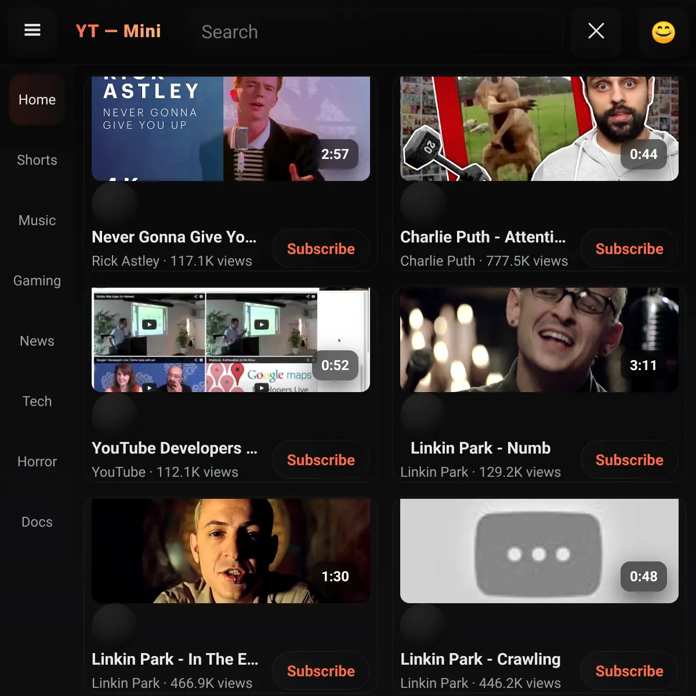Viewport: 696px width, 696px height.
Task: Play the Rick Astley video thumbnail
Action: (231, 129)
